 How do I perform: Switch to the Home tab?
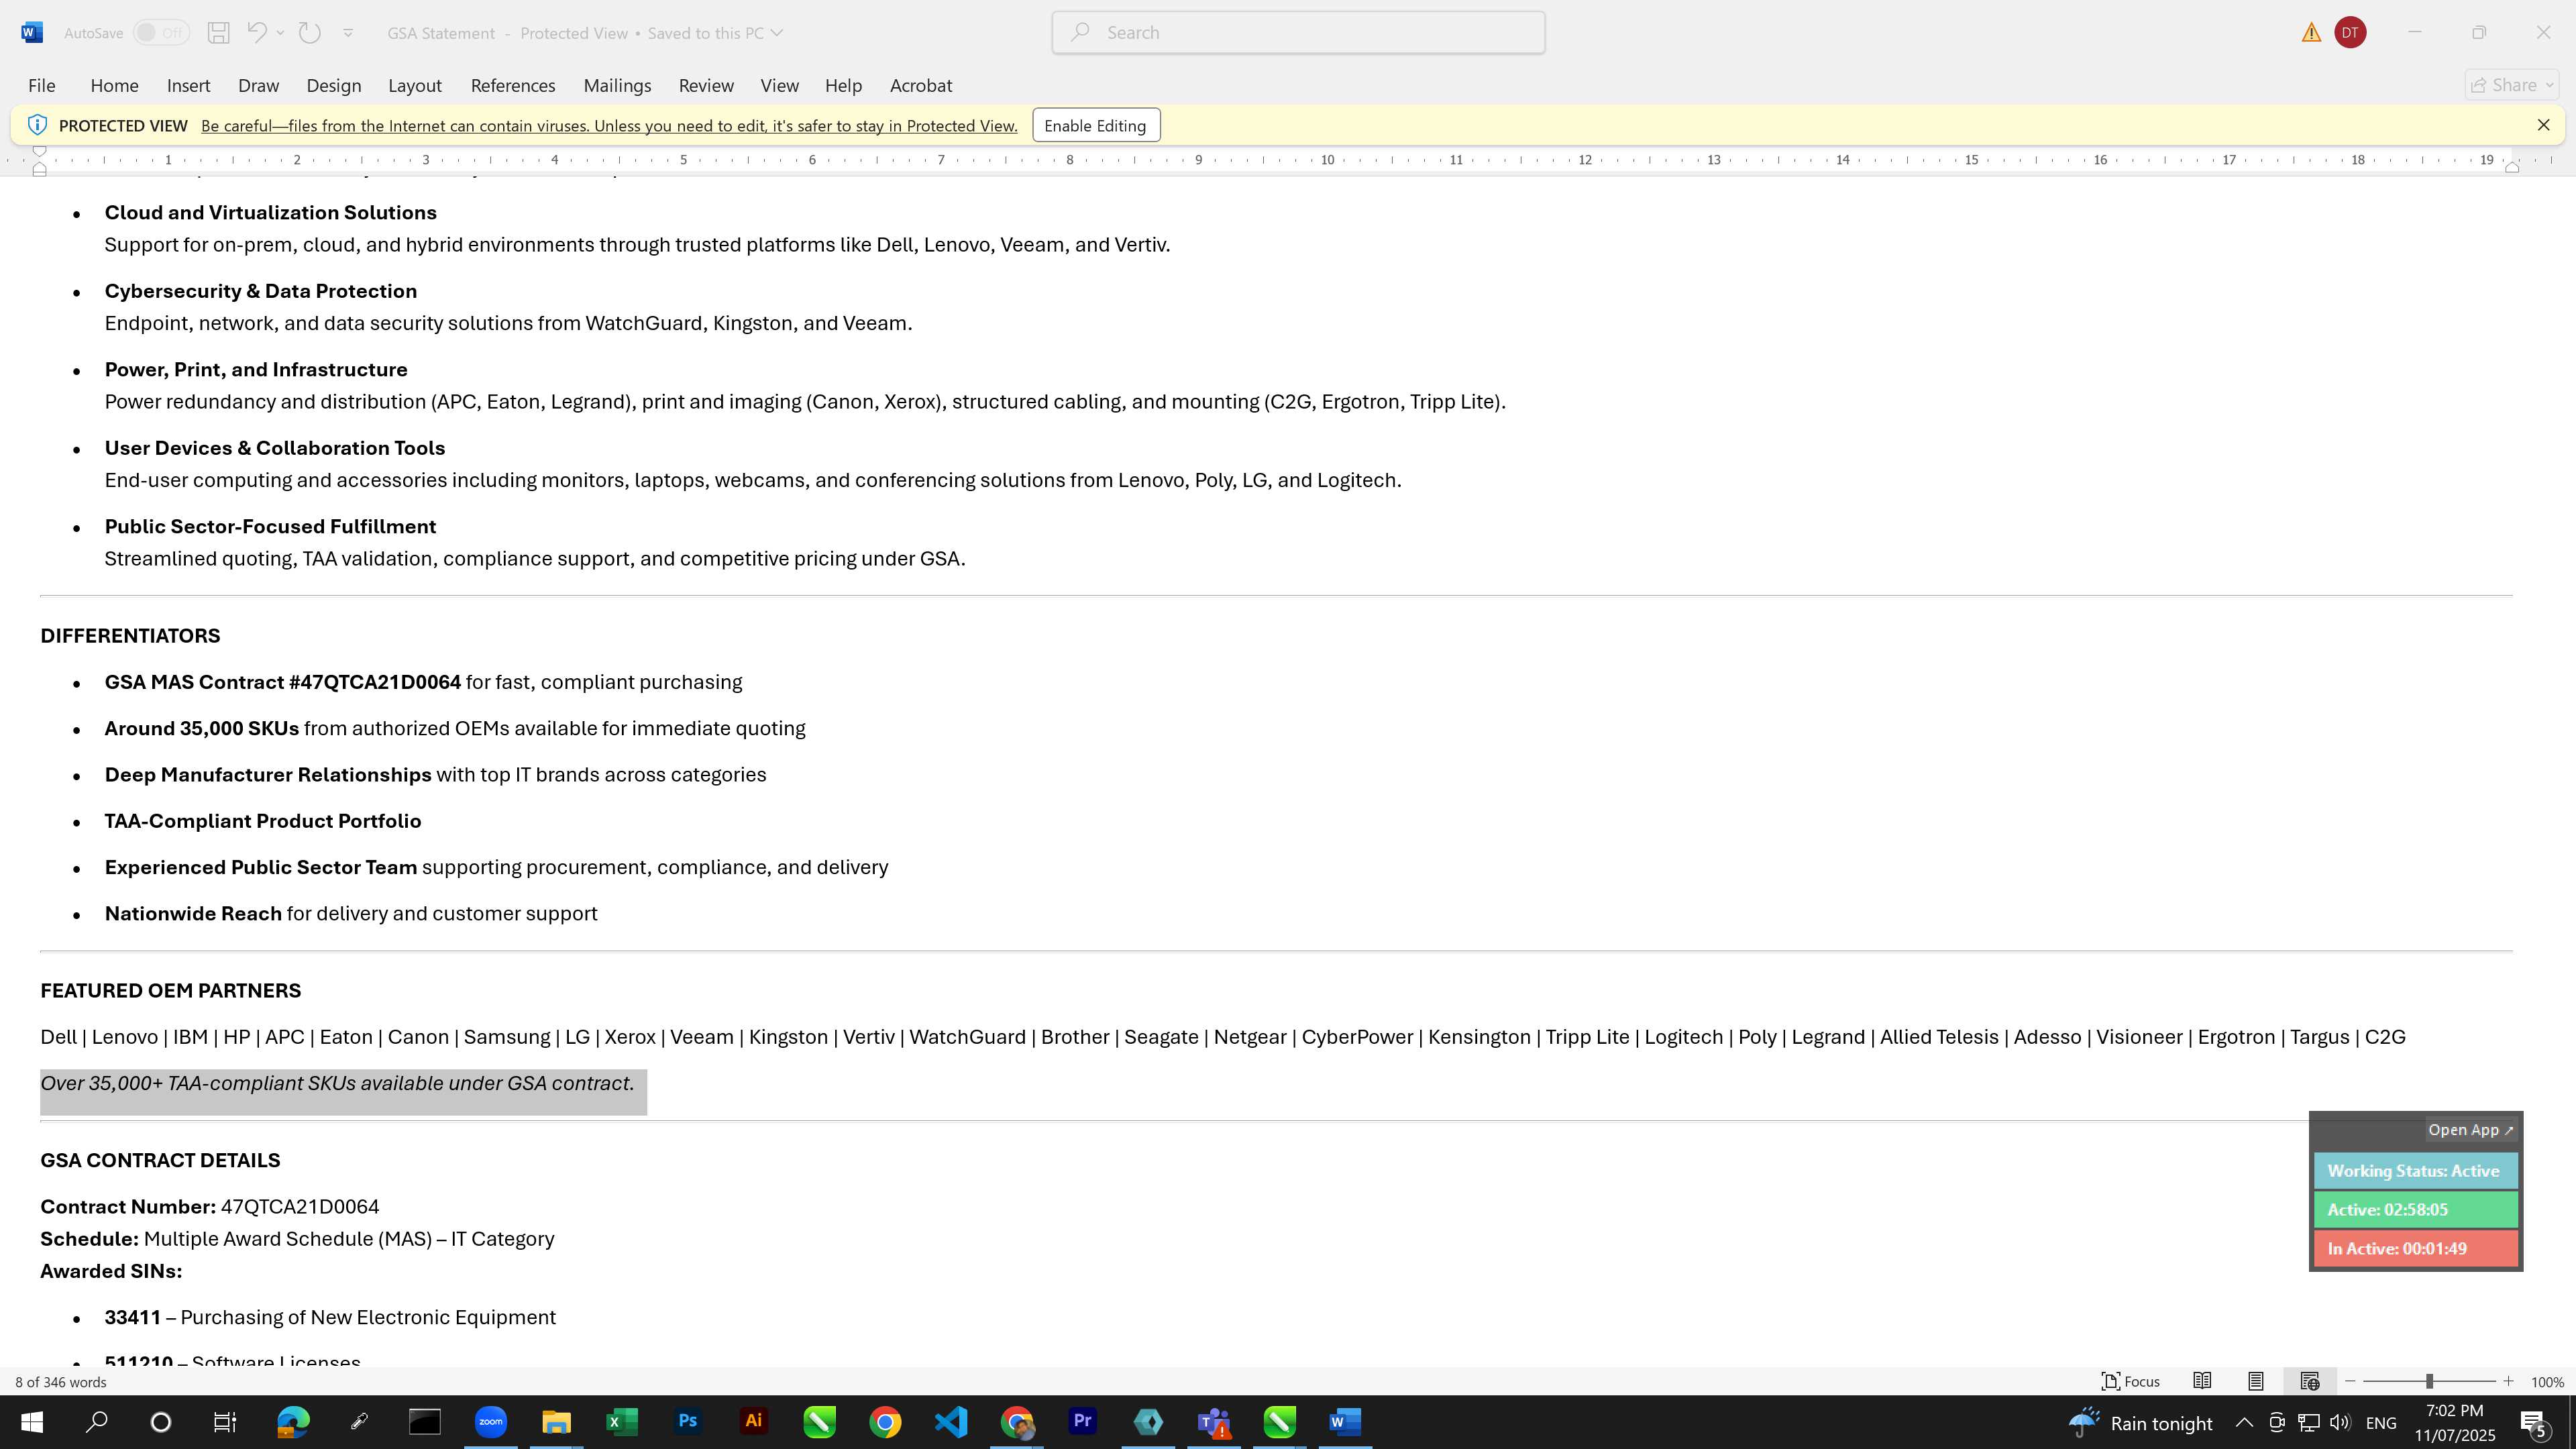coord(114,85)
